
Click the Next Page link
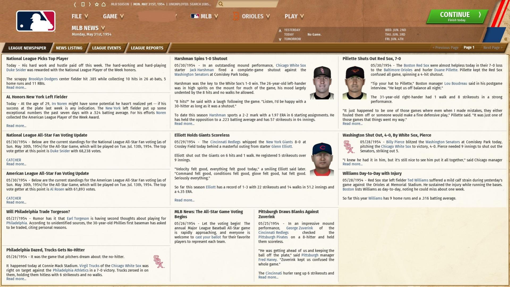(493, 48)
